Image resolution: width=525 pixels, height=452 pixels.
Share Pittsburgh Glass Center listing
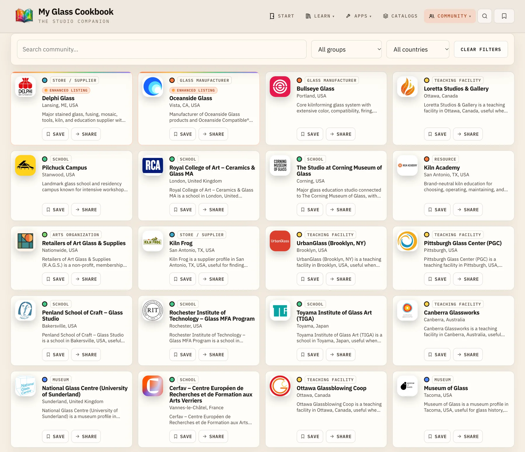click(x=468, y=279)
